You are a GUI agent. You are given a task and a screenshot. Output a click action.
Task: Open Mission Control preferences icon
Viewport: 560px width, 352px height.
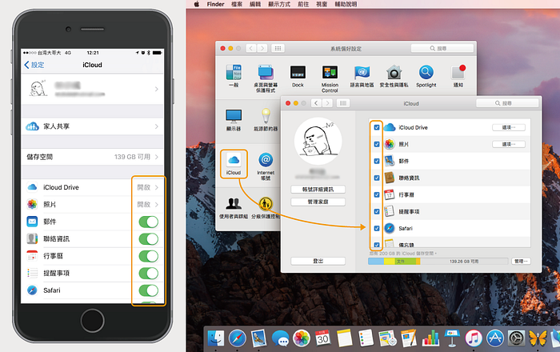pos(330,73)
